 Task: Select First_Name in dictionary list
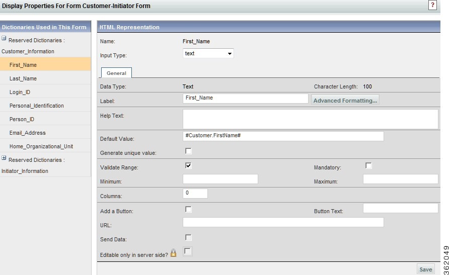pyautogui.click(x=45, y=64)
